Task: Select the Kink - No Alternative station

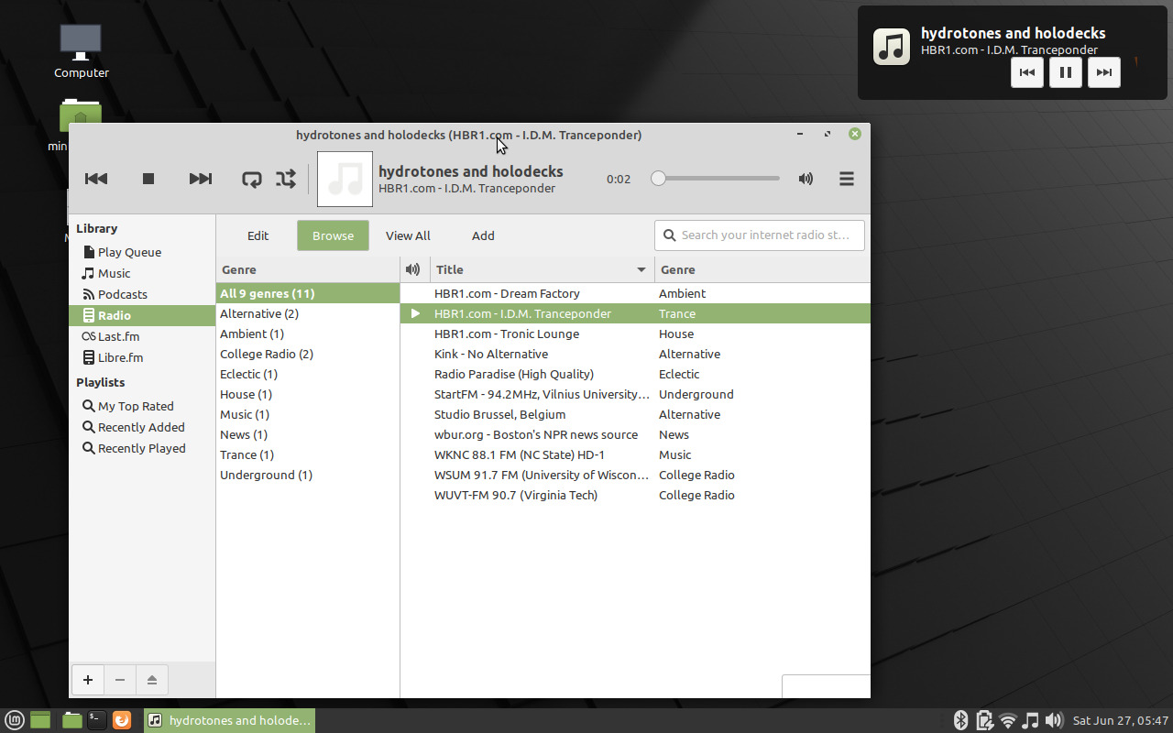Action: coord(635,354)
